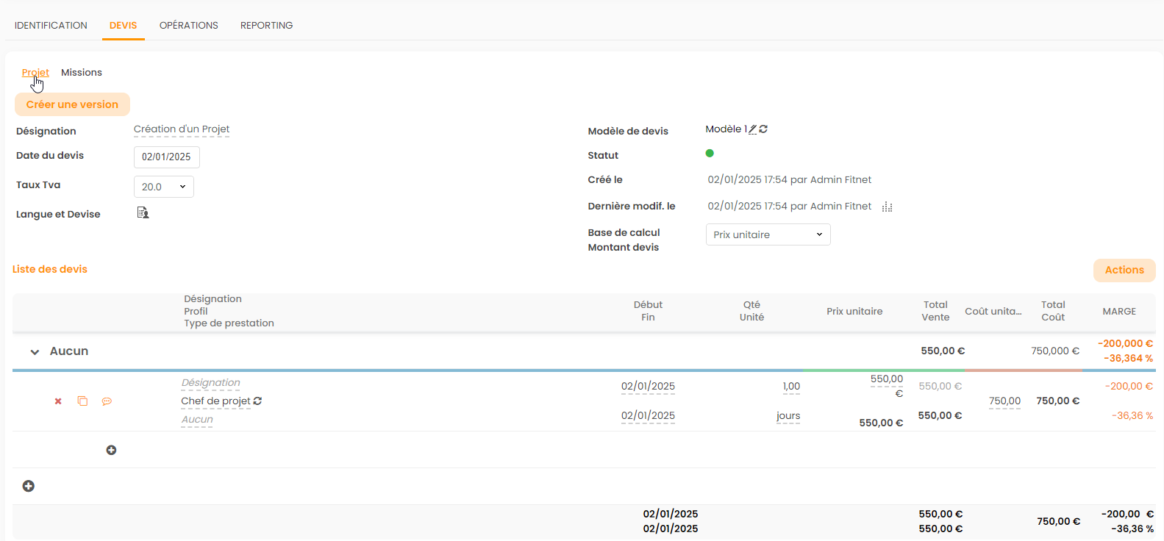Open the Langue et Devise settings icon

143,213
